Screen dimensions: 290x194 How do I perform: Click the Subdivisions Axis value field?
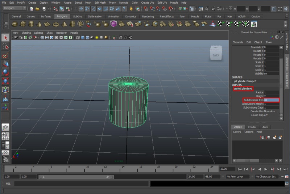[x=272, y=100]
